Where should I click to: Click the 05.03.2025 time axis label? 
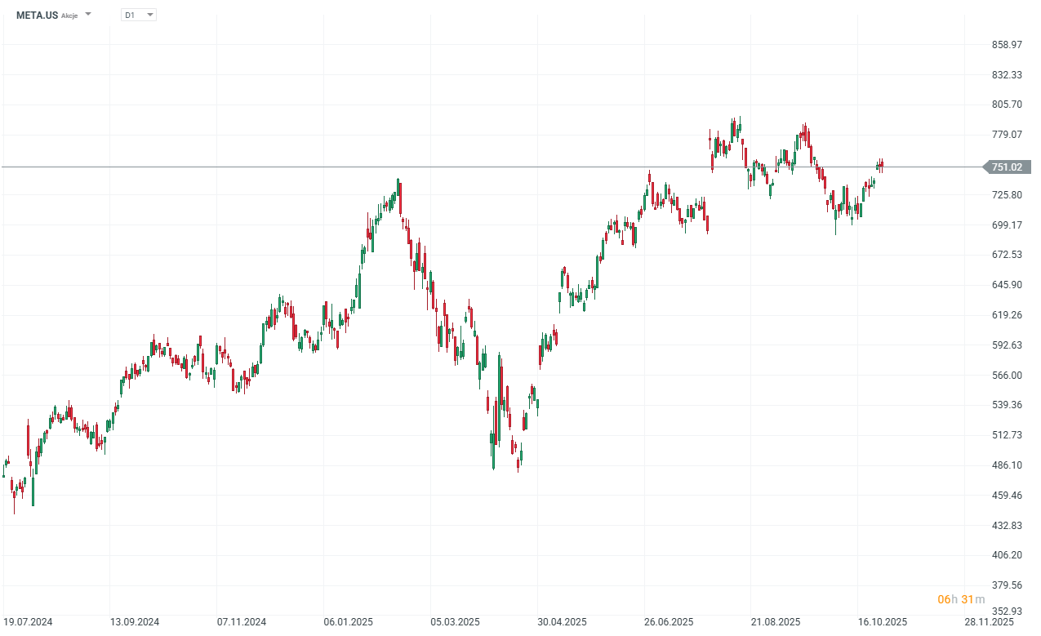coord(456,622)
